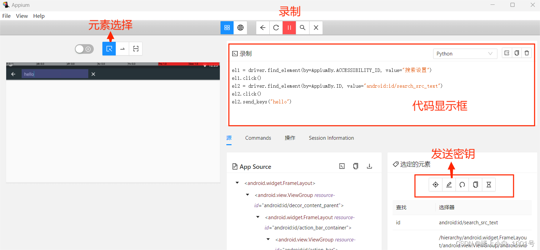Activate the select elements tool
The height and width of the screenshot is (250, 540).
(109, 49)
